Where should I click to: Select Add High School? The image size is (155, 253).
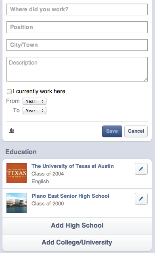[77, 226]
